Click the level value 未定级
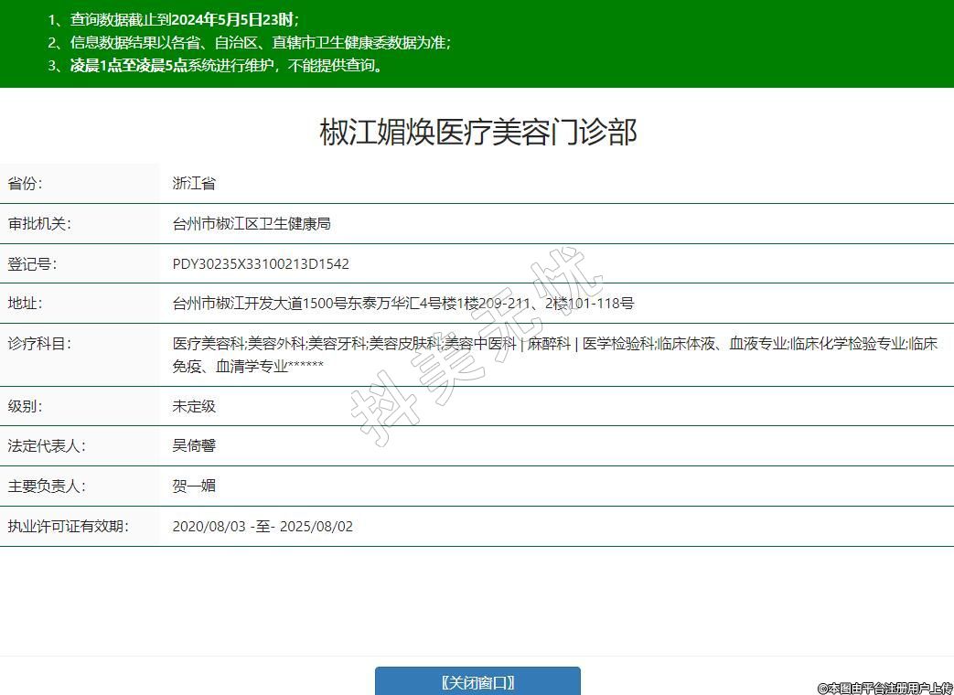The width and height of the screenshot is (954, 695). (194, 406)
